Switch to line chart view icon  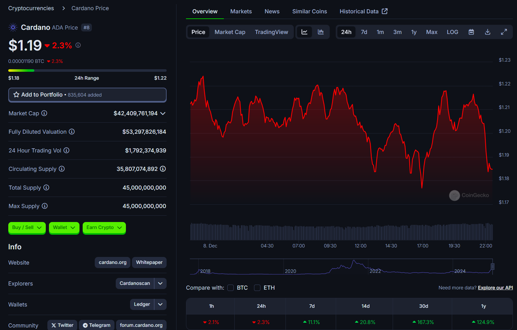pyautogui.click(x=304, y=32)
